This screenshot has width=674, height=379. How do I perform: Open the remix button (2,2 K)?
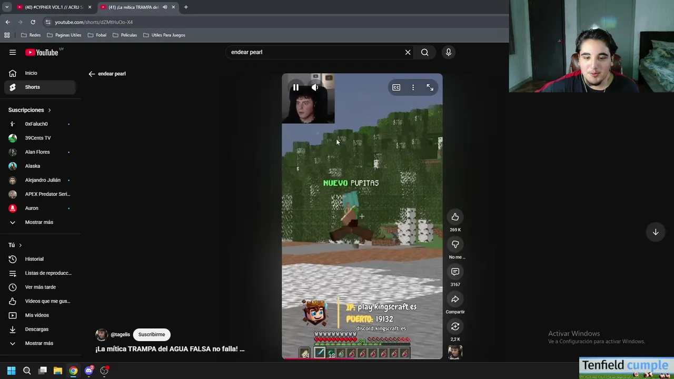455,326
